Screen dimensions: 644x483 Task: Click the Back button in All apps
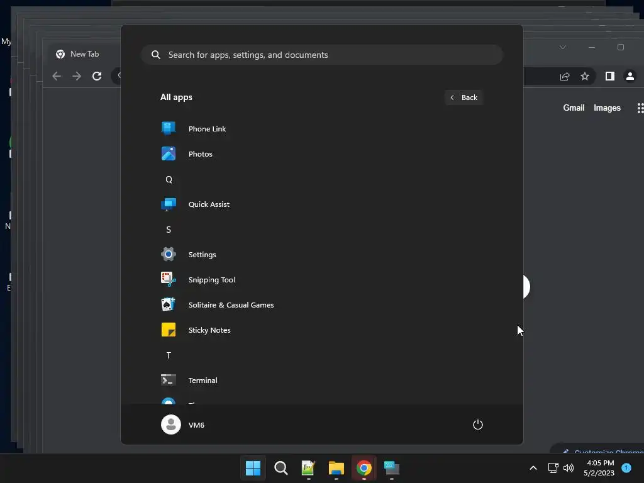pos(464,97)
